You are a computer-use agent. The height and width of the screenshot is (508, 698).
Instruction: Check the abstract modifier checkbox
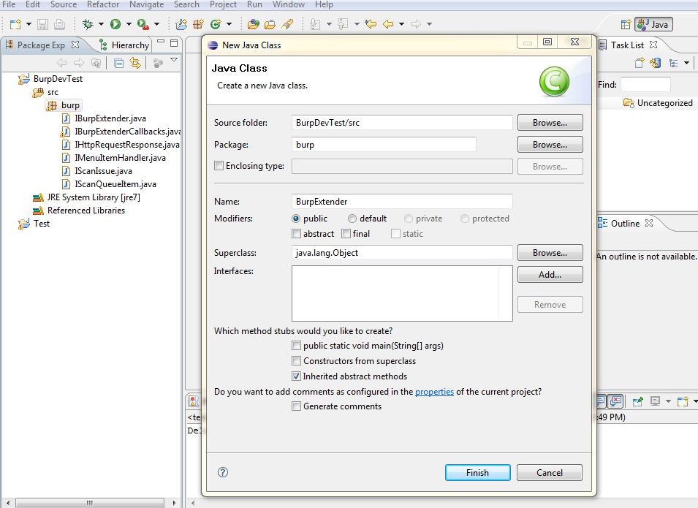tap(296, 234)
